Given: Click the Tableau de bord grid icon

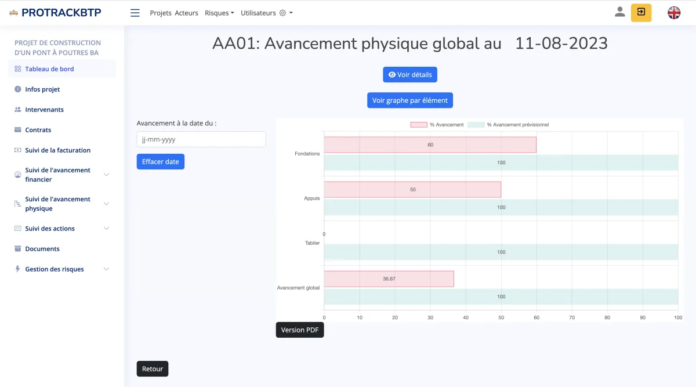Looking at the screenshot, I should click(17, 69).
